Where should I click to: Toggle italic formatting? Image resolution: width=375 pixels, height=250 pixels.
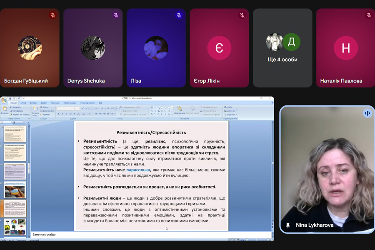click(62, 114)
